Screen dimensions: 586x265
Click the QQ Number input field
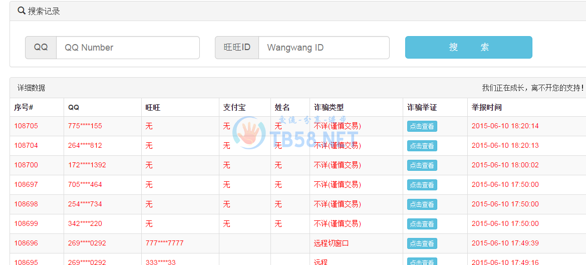click(128, 48)
